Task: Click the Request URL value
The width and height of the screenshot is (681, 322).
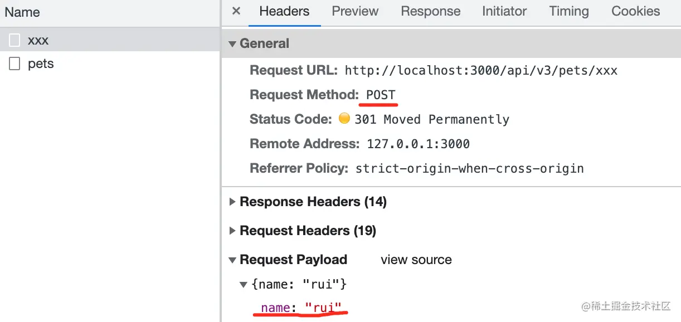Action: click(x=481, y=71)
